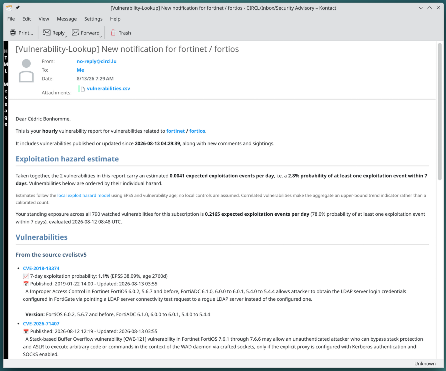Click the "From:" header label
Image resolution: width=446 pixels, height=371 pixels.
pyautogui.click(x=48, y=61)
